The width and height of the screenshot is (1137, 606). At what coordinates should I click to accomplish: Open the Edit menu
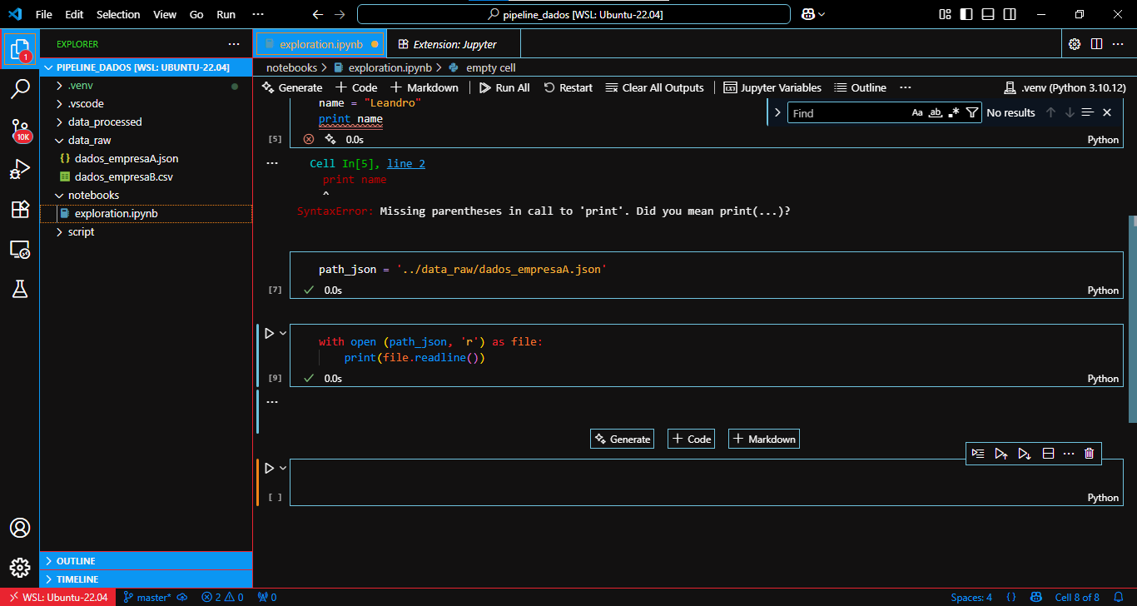click(x=74, y=14)
